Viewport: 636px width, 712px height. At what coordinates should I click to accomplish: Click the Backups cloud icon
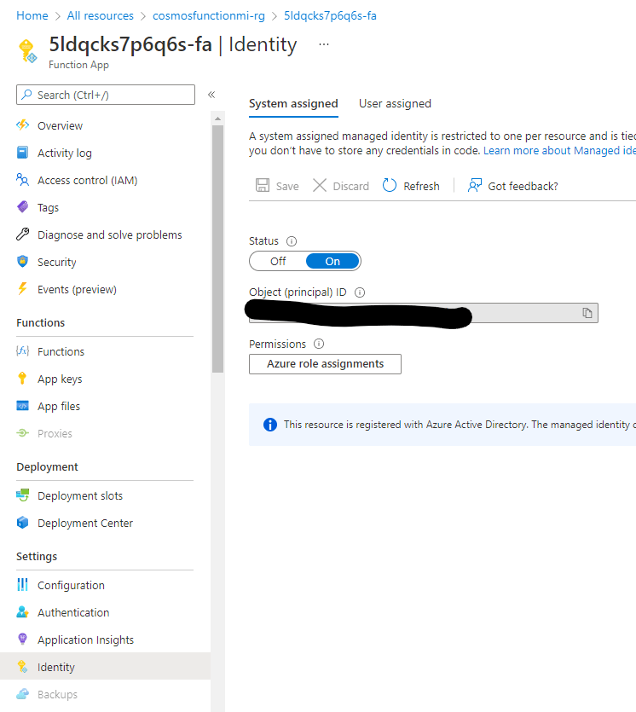tap(23, 694)
